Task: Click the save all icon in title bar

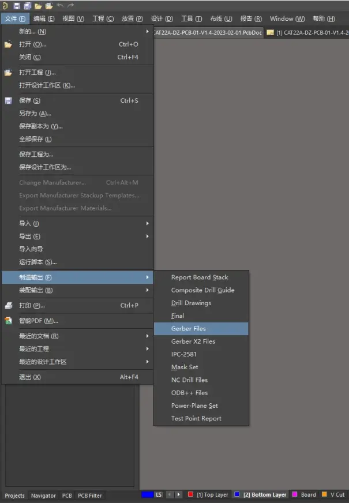Action: tap(27, 5)
